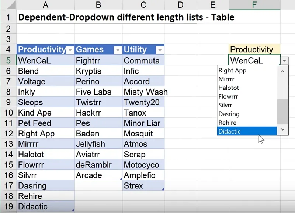
Task: Choose Rehire from the dropdown list
Action: pos(246,123)
